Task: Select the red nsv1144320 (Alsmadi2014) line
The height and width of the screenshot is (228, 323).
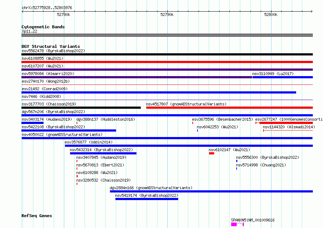Action: tap(288, 130)
